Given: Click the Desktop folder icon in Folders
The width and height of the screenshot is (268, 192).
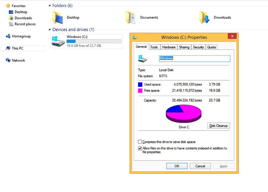Looking at the screenshot, I should [58, 18].
